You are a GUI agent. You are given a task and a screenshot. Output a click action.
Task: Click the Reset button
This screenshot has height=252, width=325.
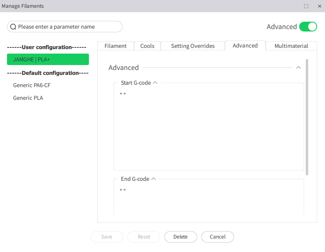click(x=144, y=237)
